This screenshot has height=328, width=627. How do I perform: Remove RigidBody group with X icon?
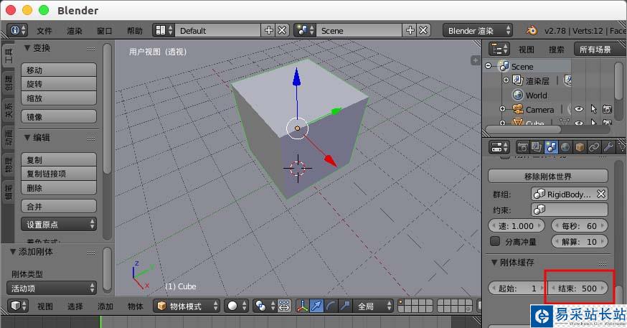point(600,194)
